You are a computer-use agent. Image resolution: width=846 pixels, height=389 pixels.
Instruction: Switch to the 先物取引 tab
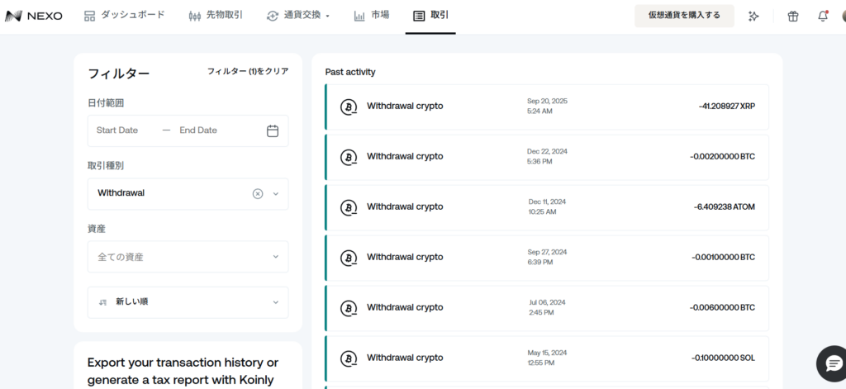click(x=216, y=16)
